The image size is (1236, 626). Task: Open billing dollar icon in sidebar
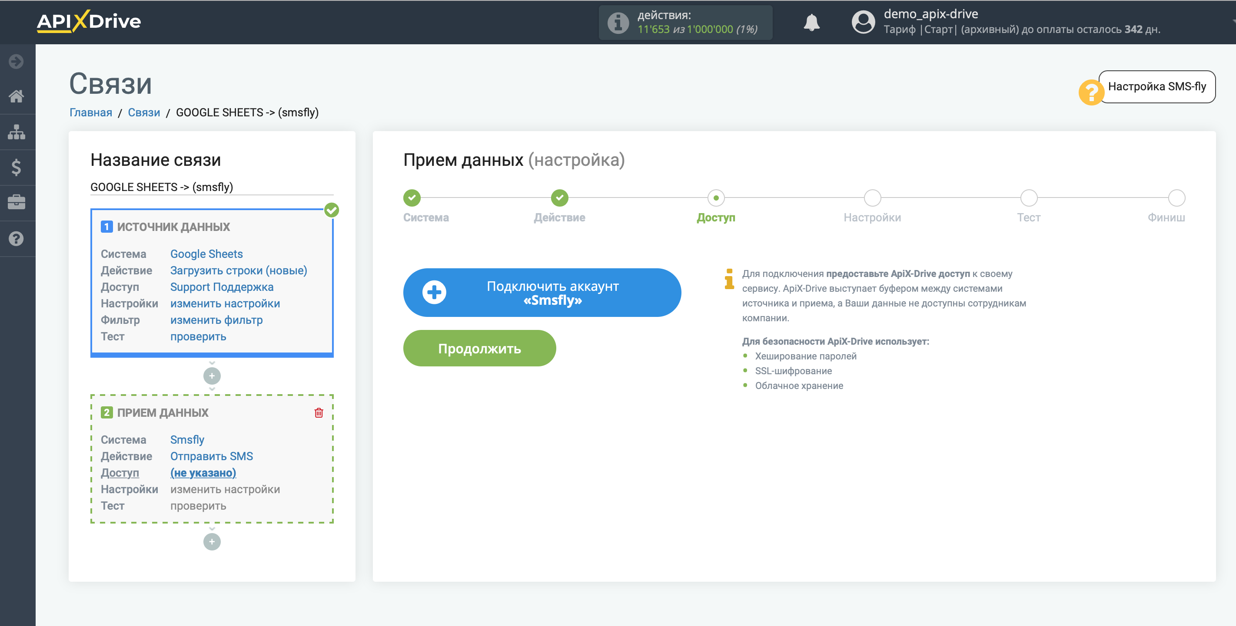coord(17,167)
